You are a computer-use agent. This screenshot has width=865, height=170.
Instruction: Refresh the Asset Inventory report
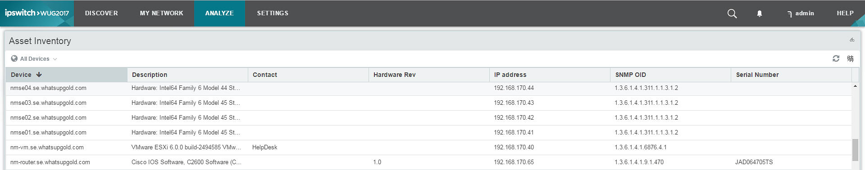coord(836,58)
